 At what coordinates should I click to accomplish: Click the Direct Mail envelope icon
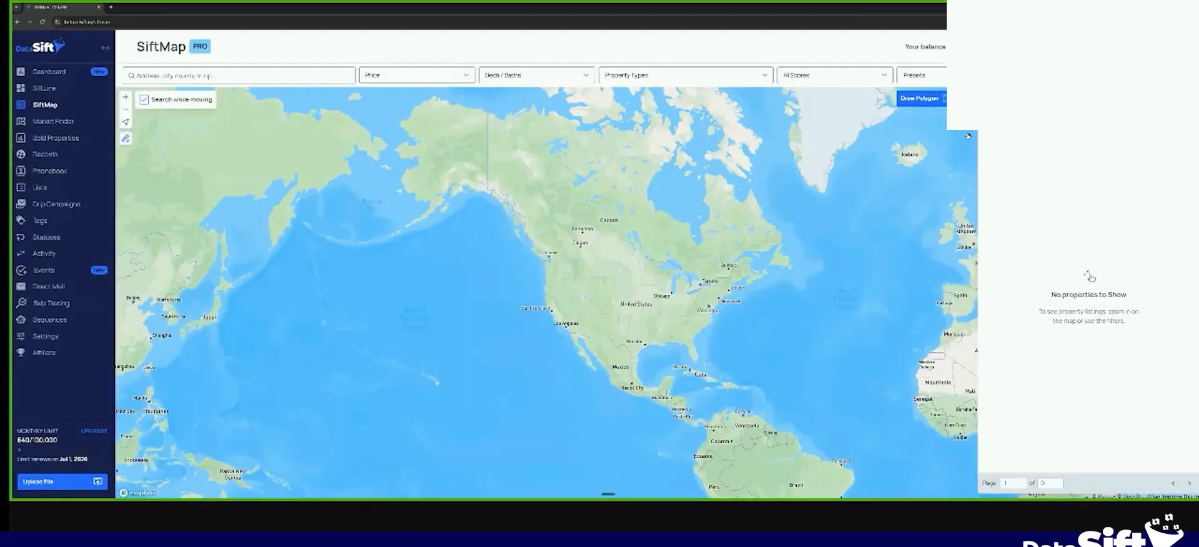[x=21, y=287]
